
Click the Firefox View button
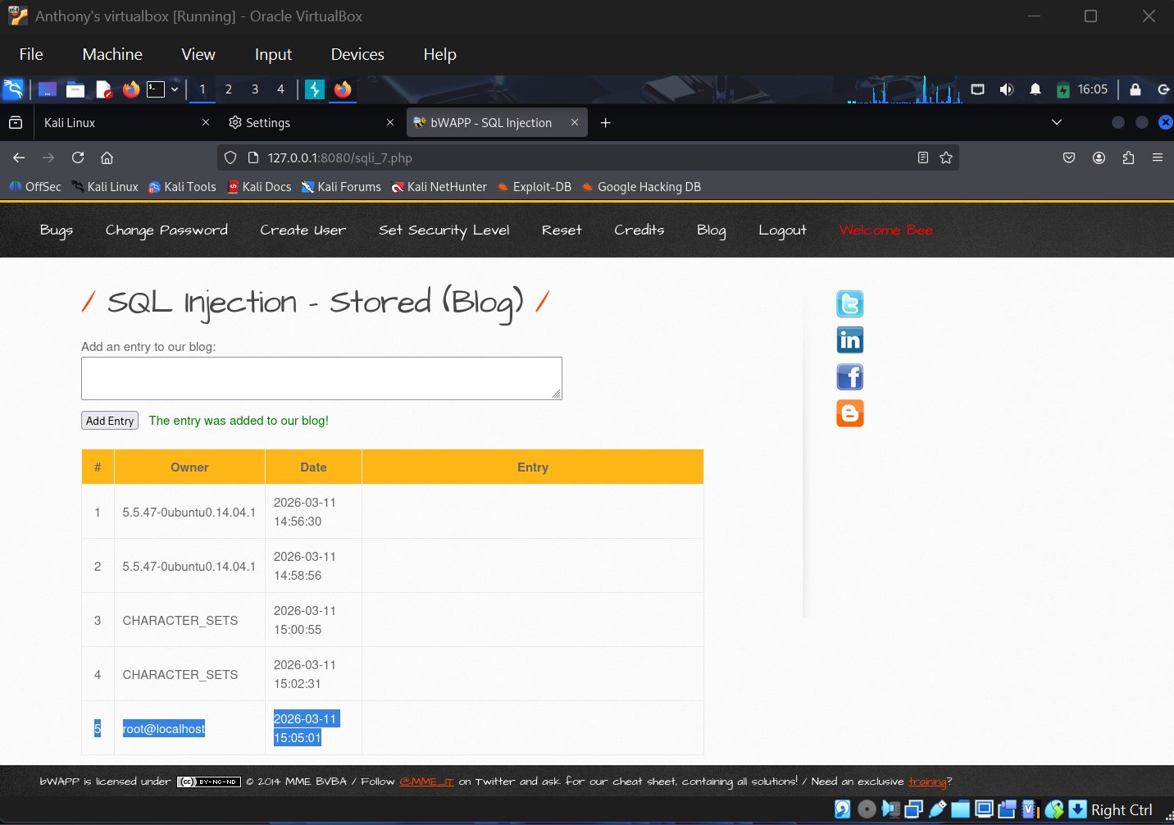pos(16,122)
